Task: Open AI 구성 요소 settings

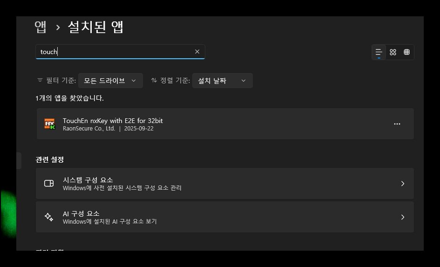Action: (225, 217)
